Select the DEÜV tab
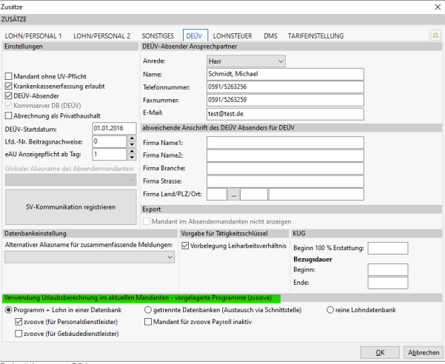445x364 pixels. pyautogui.click(x=195, y=36)
